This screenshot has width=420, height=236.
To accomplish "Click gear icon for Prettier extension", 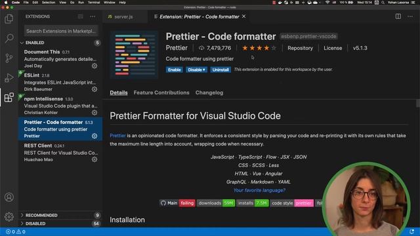I will coord(94,136).
